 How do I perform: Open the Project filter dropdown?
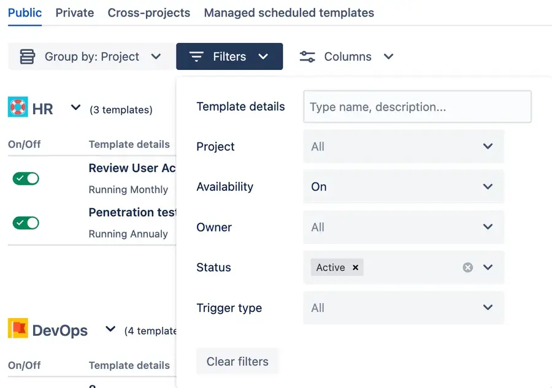click(x=403, y=147)
